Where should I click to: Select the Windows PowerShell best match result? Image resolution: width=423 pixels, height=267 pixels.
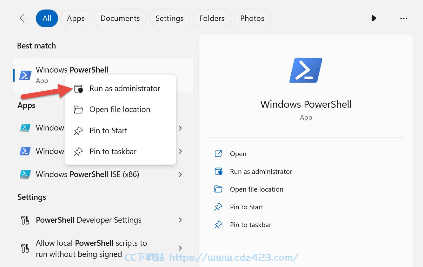pos(103,75)
